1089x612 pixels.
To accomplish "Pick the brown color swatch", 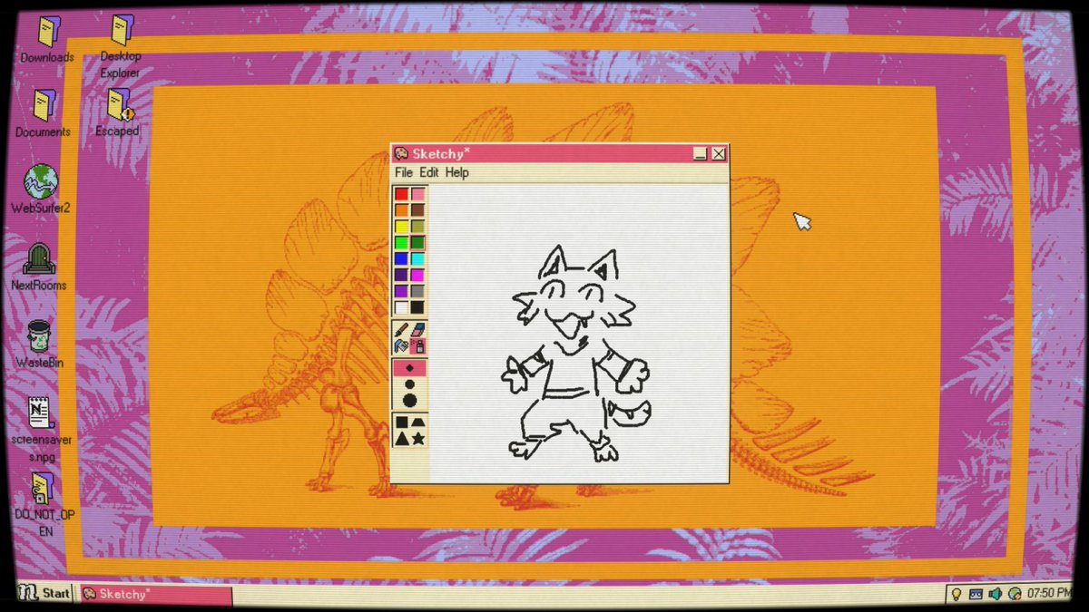I will [417, 210].
